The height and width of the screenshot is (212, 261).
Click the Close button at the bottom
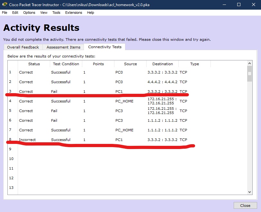coord(245,206)
